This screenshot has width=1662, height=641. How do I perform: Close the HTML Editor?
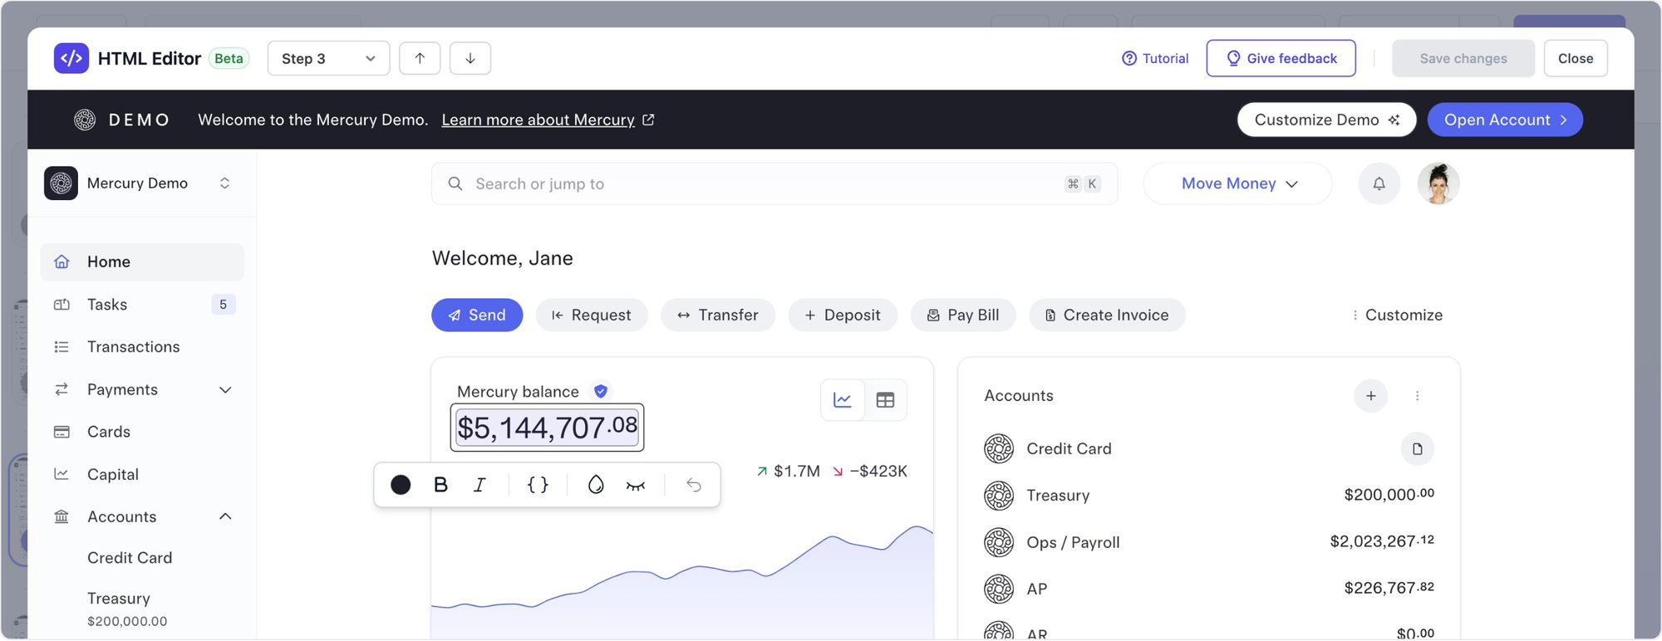[x=1576, y=58]
